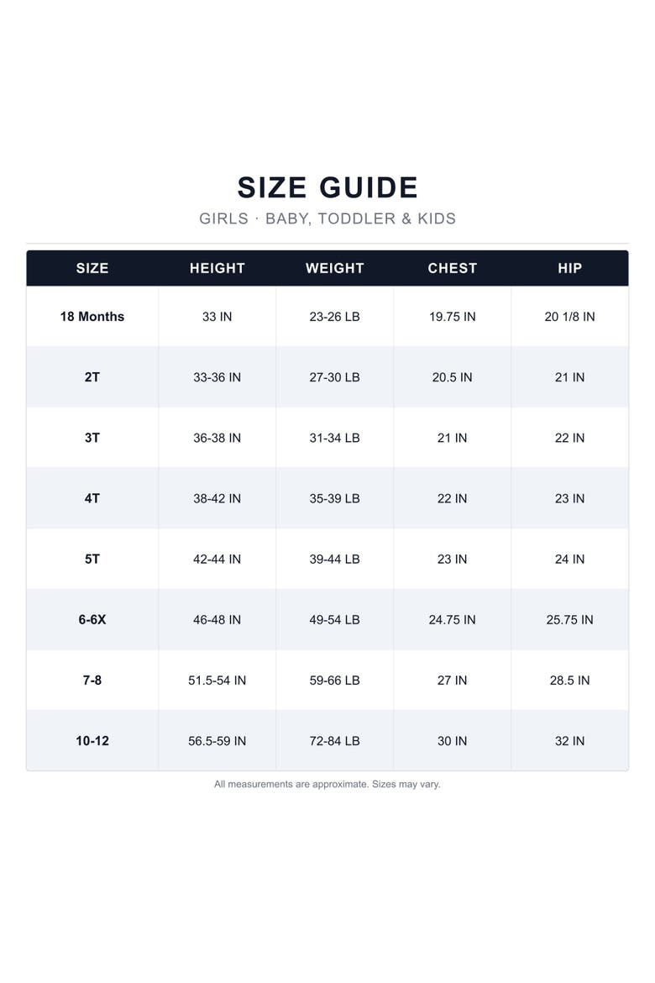
Task: Select the 2T size row label
Action: coord(92,377)
